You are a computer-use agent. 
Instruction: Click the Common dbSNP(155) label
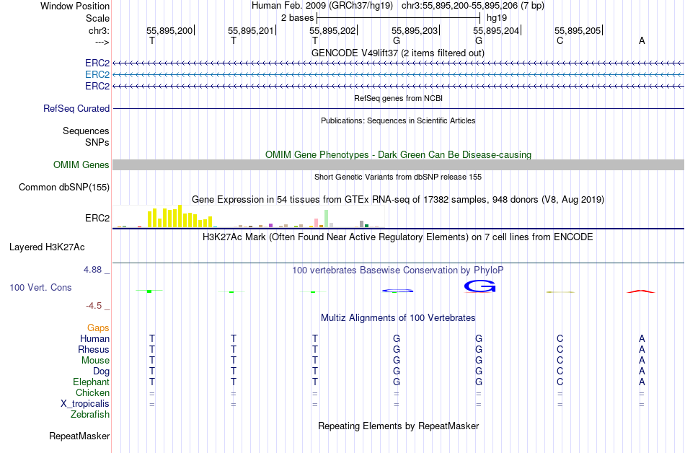coord(63,187)
